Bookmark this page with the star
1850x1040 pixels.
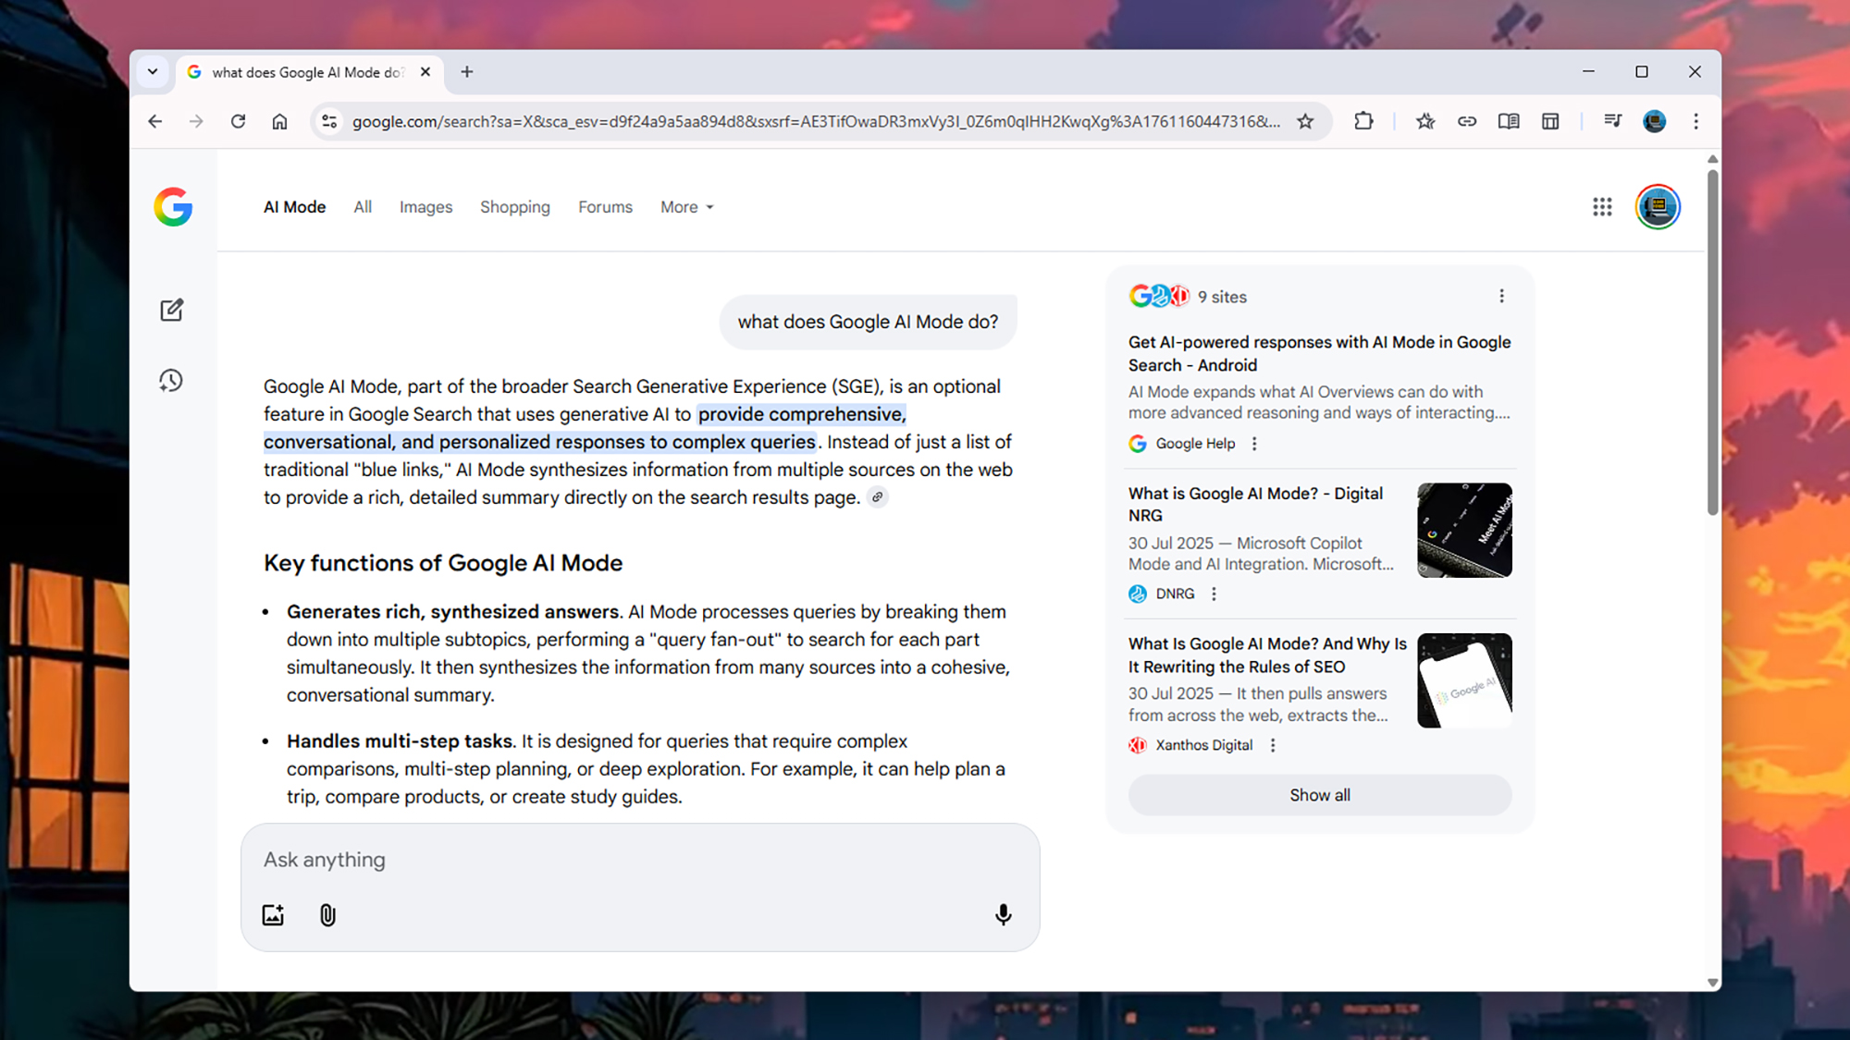(1305, 121)
